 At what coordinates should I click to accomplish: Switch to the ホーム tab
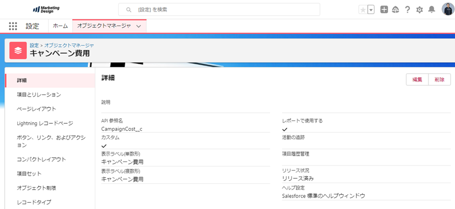(60, 26)
